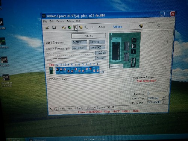Toggle DIP switch number 12
The width and height of the screenshot is (188, 141).
click(x=57, y=70)
